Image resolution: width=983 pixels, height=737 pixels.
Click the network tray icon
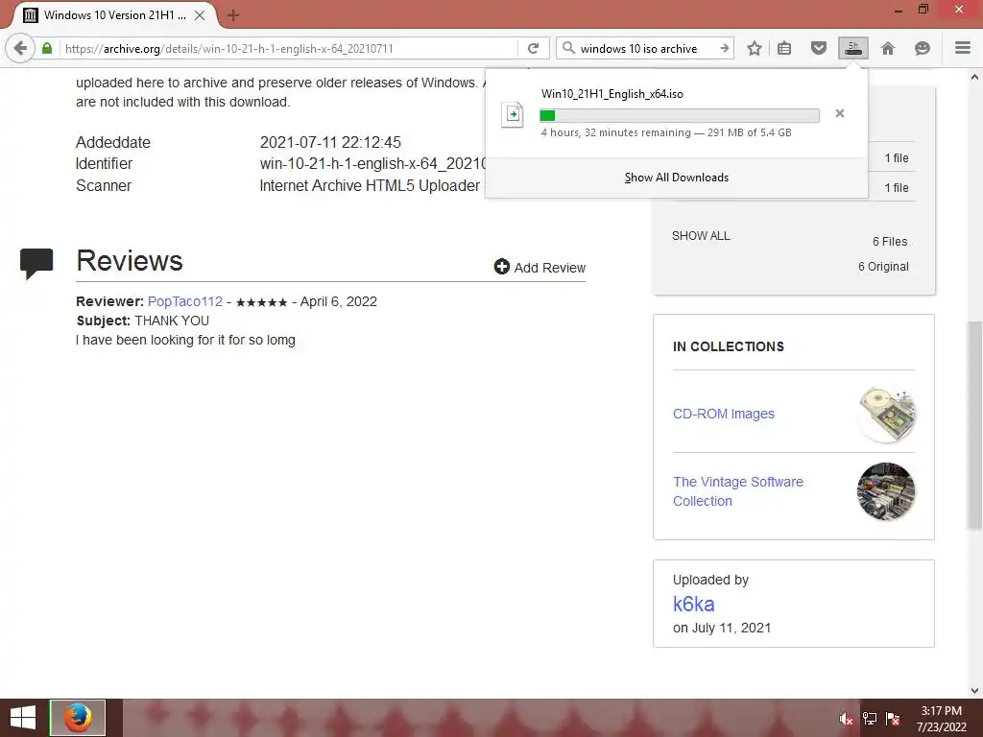pos(870,718)
